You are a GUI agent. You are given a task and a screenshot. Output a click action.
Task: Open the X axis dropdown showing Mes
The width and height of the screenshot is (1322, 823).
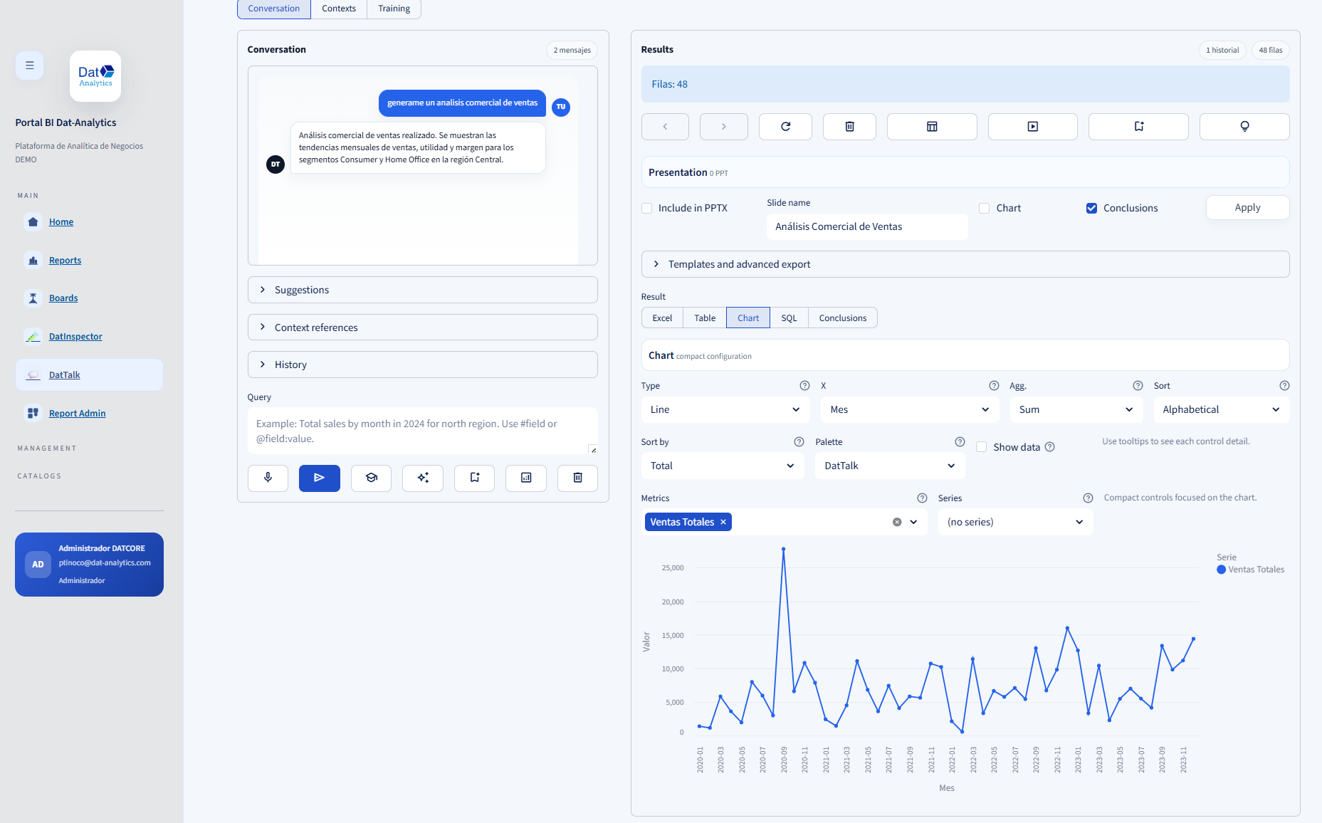(x=910, y=409)
